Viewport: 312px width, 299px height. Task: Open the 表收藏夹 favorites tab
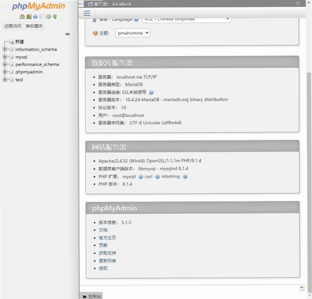click(x=34, y=26)
